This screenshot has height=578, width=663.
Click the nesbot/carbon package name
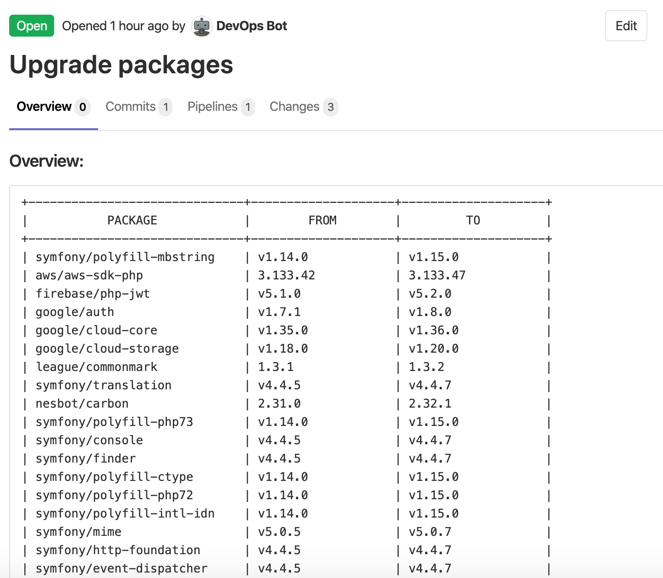click(82, 404)
